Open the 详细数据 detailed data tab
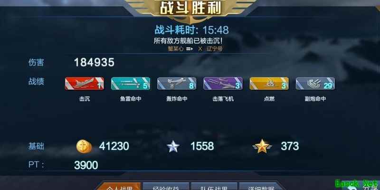Viewport: 380px width, 190px height. point(261,186)
